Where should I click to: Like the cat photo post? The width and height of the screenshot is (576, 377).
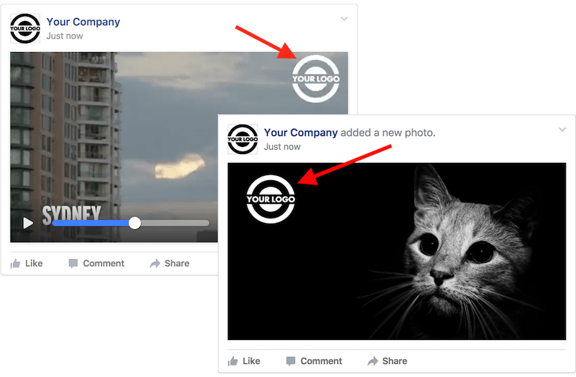coord(244,361)
